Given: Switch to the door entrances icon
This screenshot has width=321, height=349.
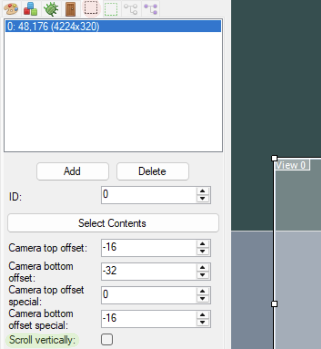Looking at the screenshot, I should [x=71, y=9].
